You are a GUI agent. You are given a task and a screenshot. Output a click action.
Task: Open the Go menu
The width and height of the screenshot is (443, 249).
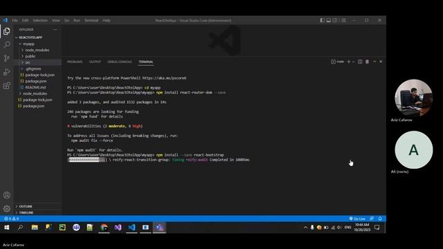[x=66, y=20]
